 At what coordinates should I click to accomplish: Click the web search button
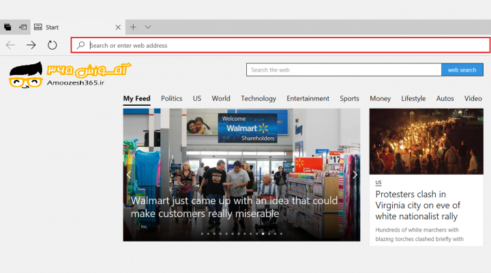462,70
